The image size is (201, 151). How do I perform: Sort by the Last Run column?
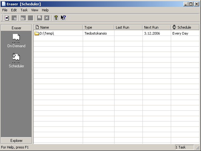click(x=128, y=27)
